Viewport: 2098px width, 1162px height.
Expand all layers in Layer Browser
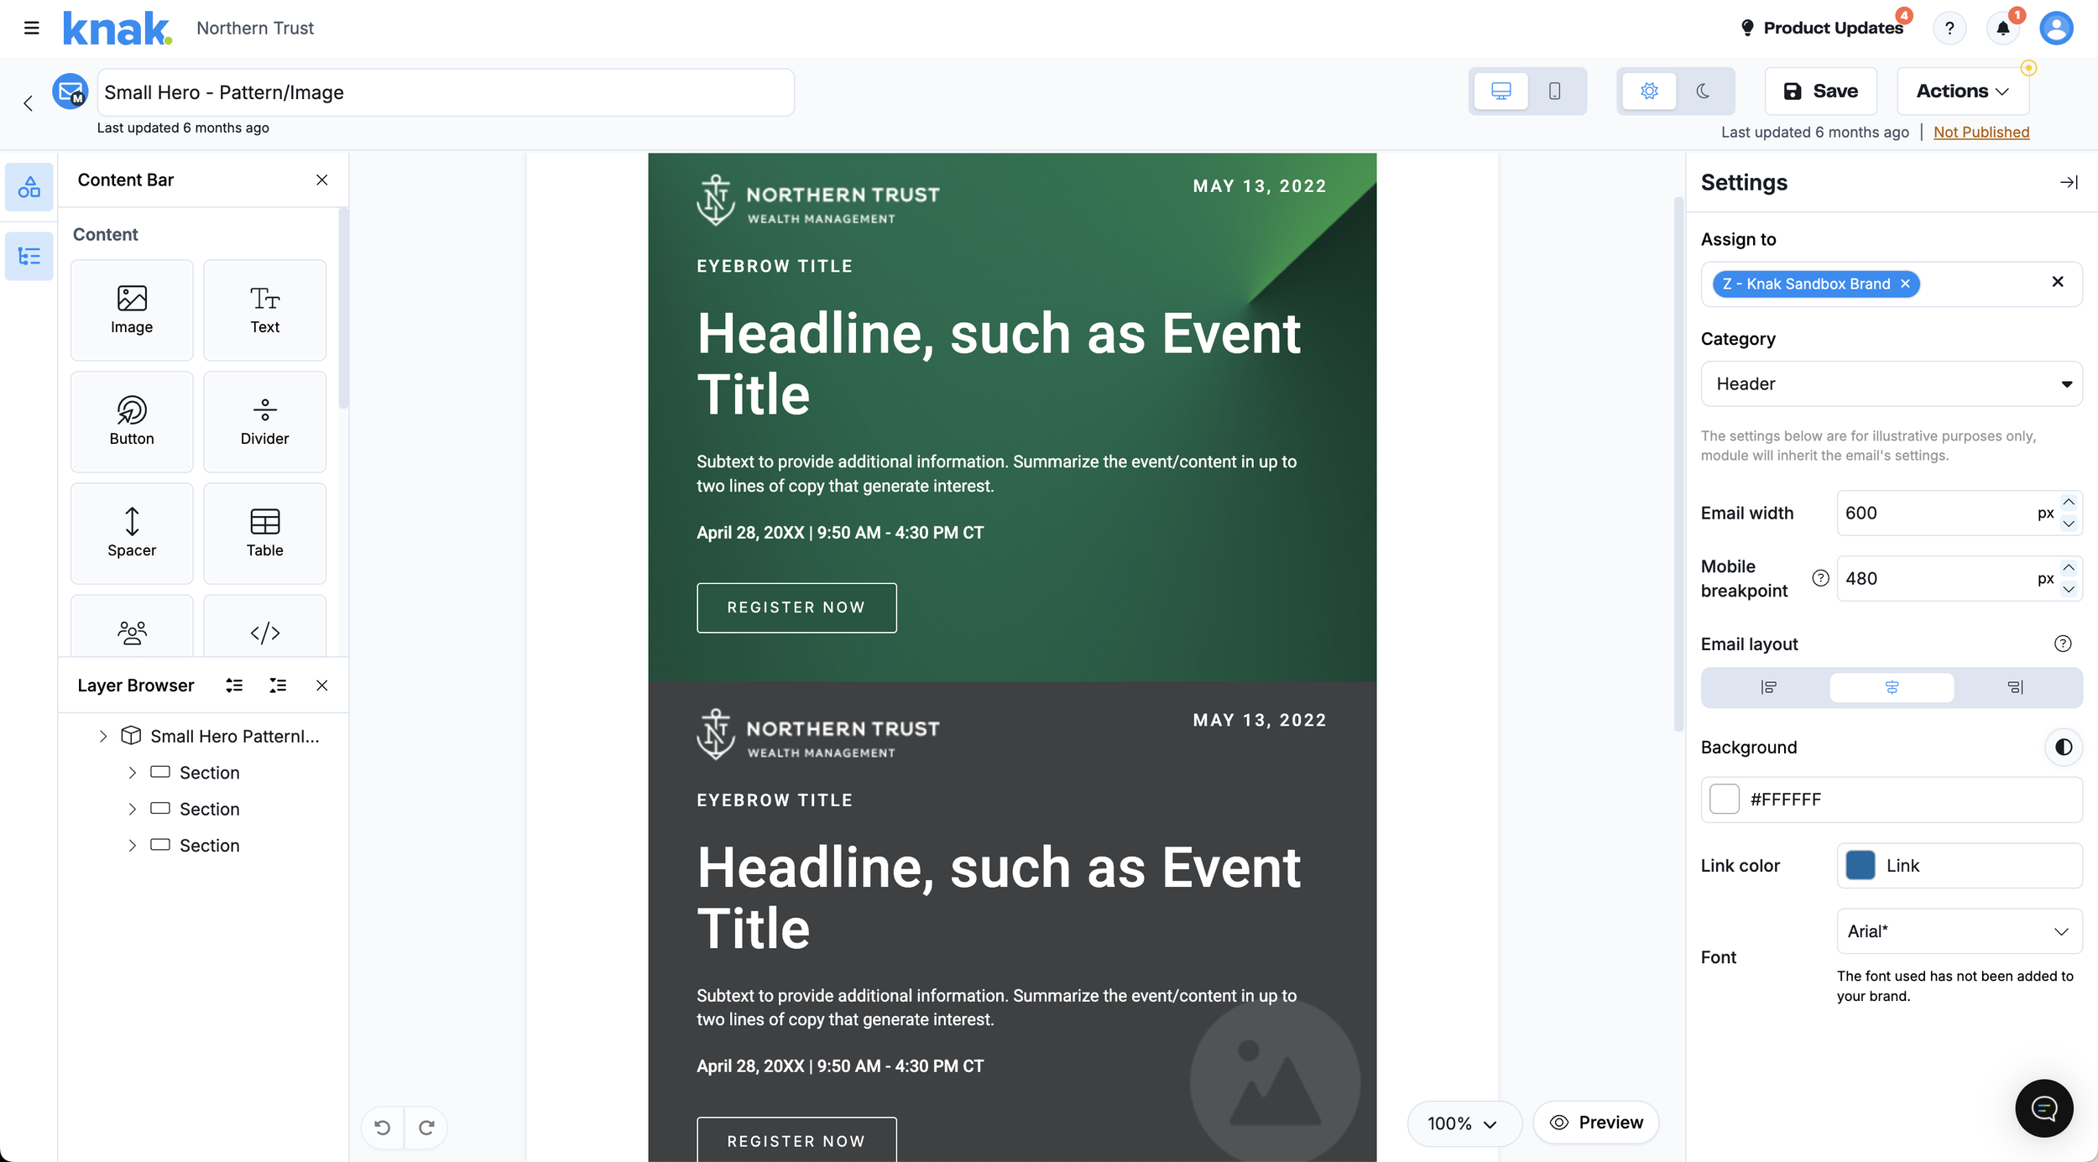coord(234,685)
